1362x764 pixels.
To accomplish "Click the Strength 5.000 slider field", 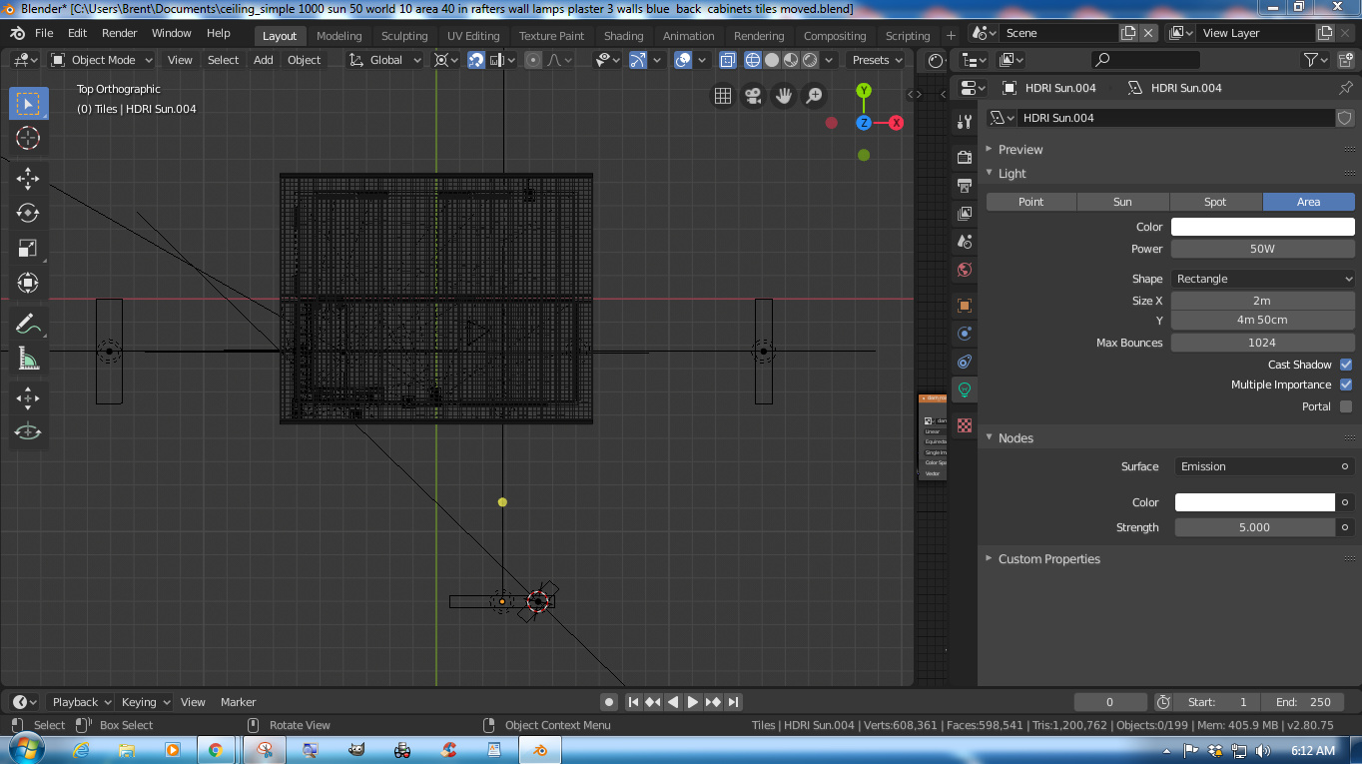I will point(1255,527).
